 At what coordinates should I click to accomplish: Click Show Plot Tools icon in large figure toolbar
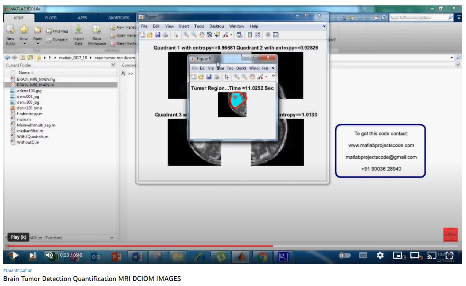275,35
